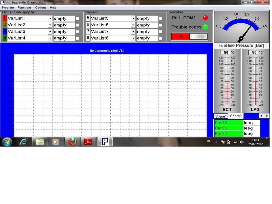The image size is (272, 204).
Task: Tick the checkbox beside VarList7
Action: pos(161,32)
